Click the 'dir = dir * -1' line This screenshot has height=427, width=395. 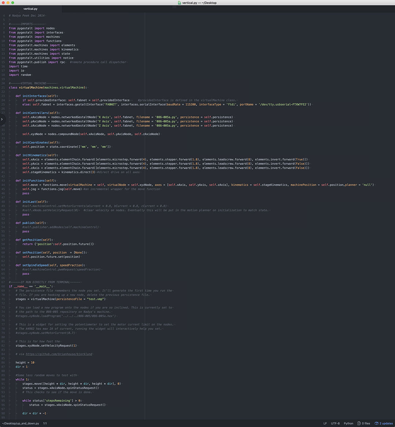point(34,413)
